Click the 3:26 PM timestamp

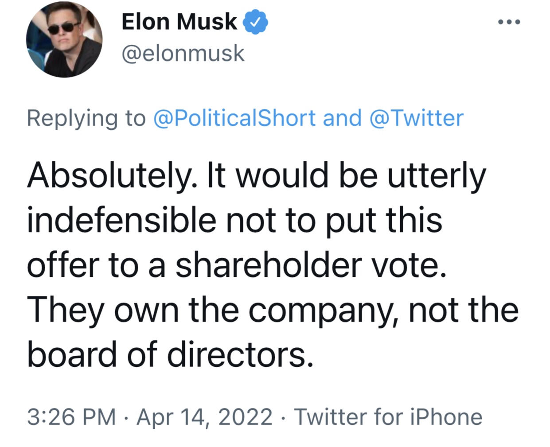click(x=71, y=417)
